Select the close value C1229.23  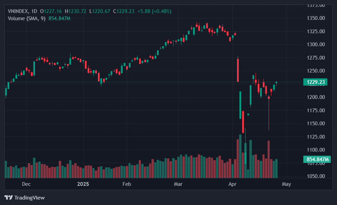[124, 11]
